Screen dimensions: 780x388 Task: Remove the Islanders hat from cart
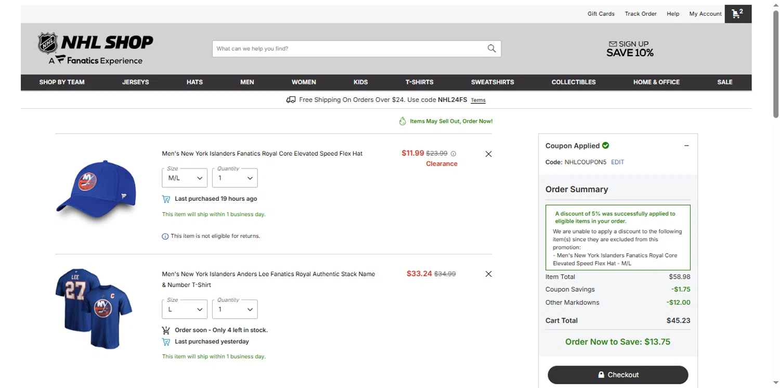488,154
